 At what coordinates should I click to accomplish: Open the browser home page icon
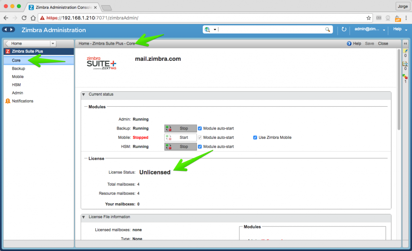[x=33, y=18]
